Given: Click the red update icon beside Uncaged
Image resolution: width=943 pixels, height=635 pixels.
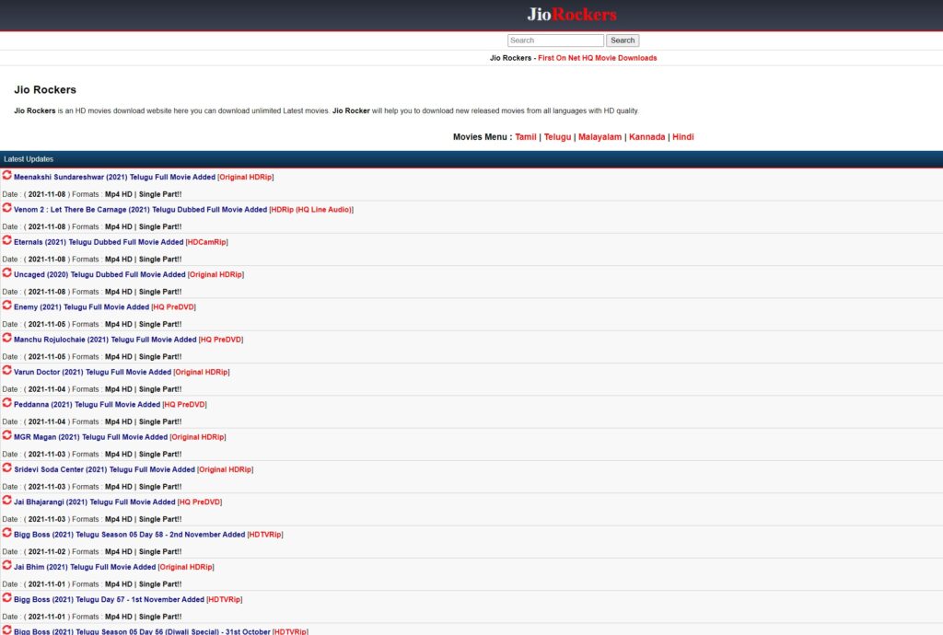Looking at the screenshot, I should coord(6,272).
